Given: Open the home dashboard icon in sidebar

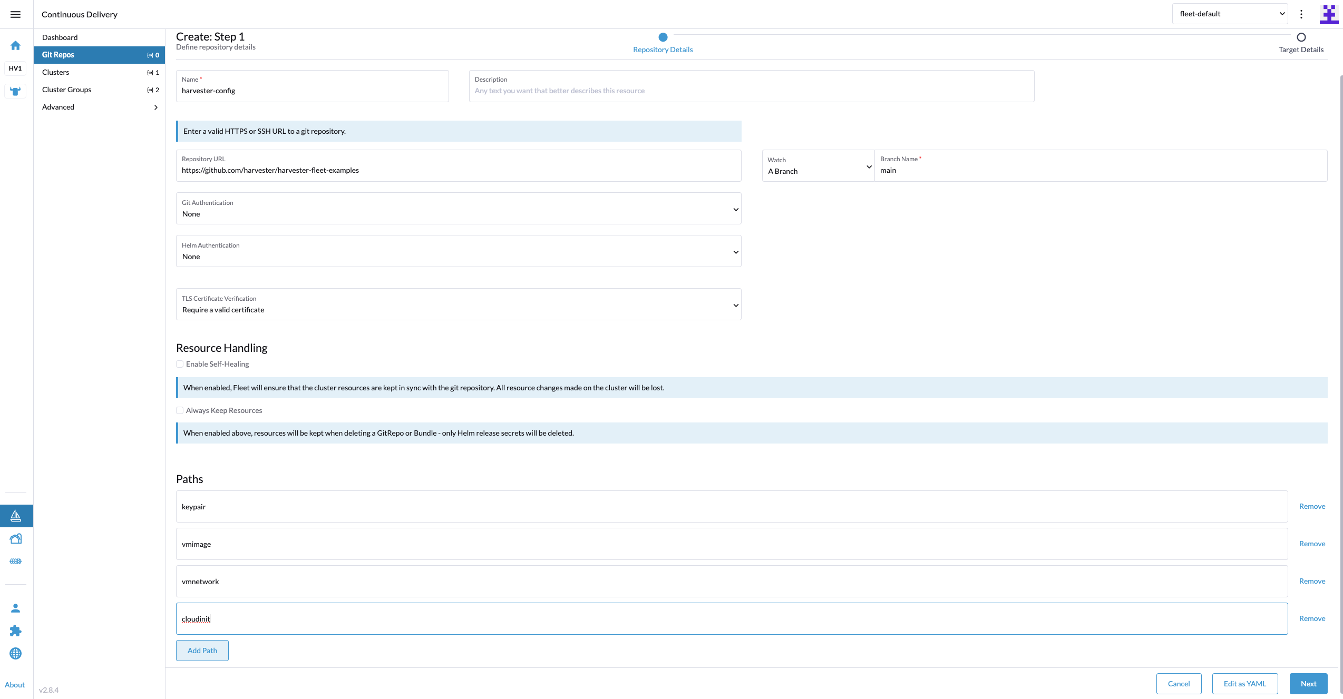Looking at the screenshot, I should [16, 45].
